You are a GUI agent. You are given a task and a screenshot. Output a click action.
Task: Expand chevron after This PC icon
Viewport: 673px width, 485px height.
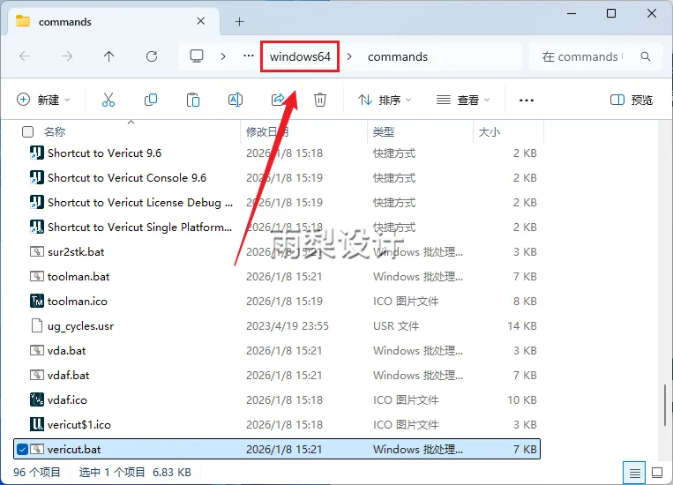[223, 56]
